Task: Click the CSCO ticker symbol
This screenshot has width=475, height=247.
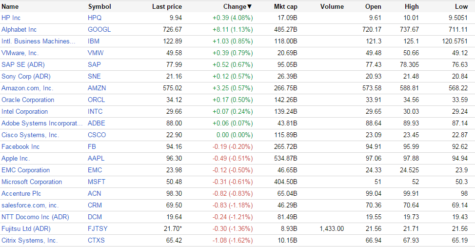Action: pyautogui.click(x=97, y=135)
